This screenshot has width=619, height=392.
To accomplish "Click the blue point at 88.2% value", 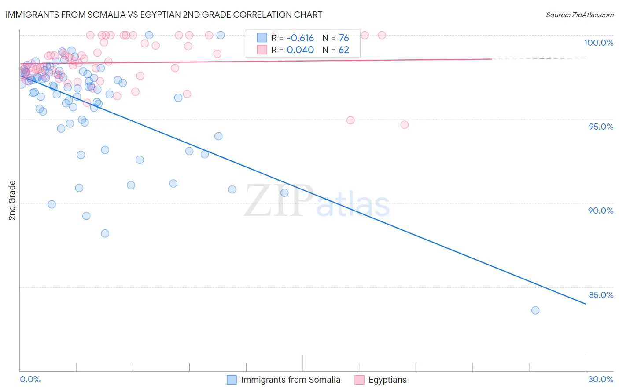I will point(105,233).
